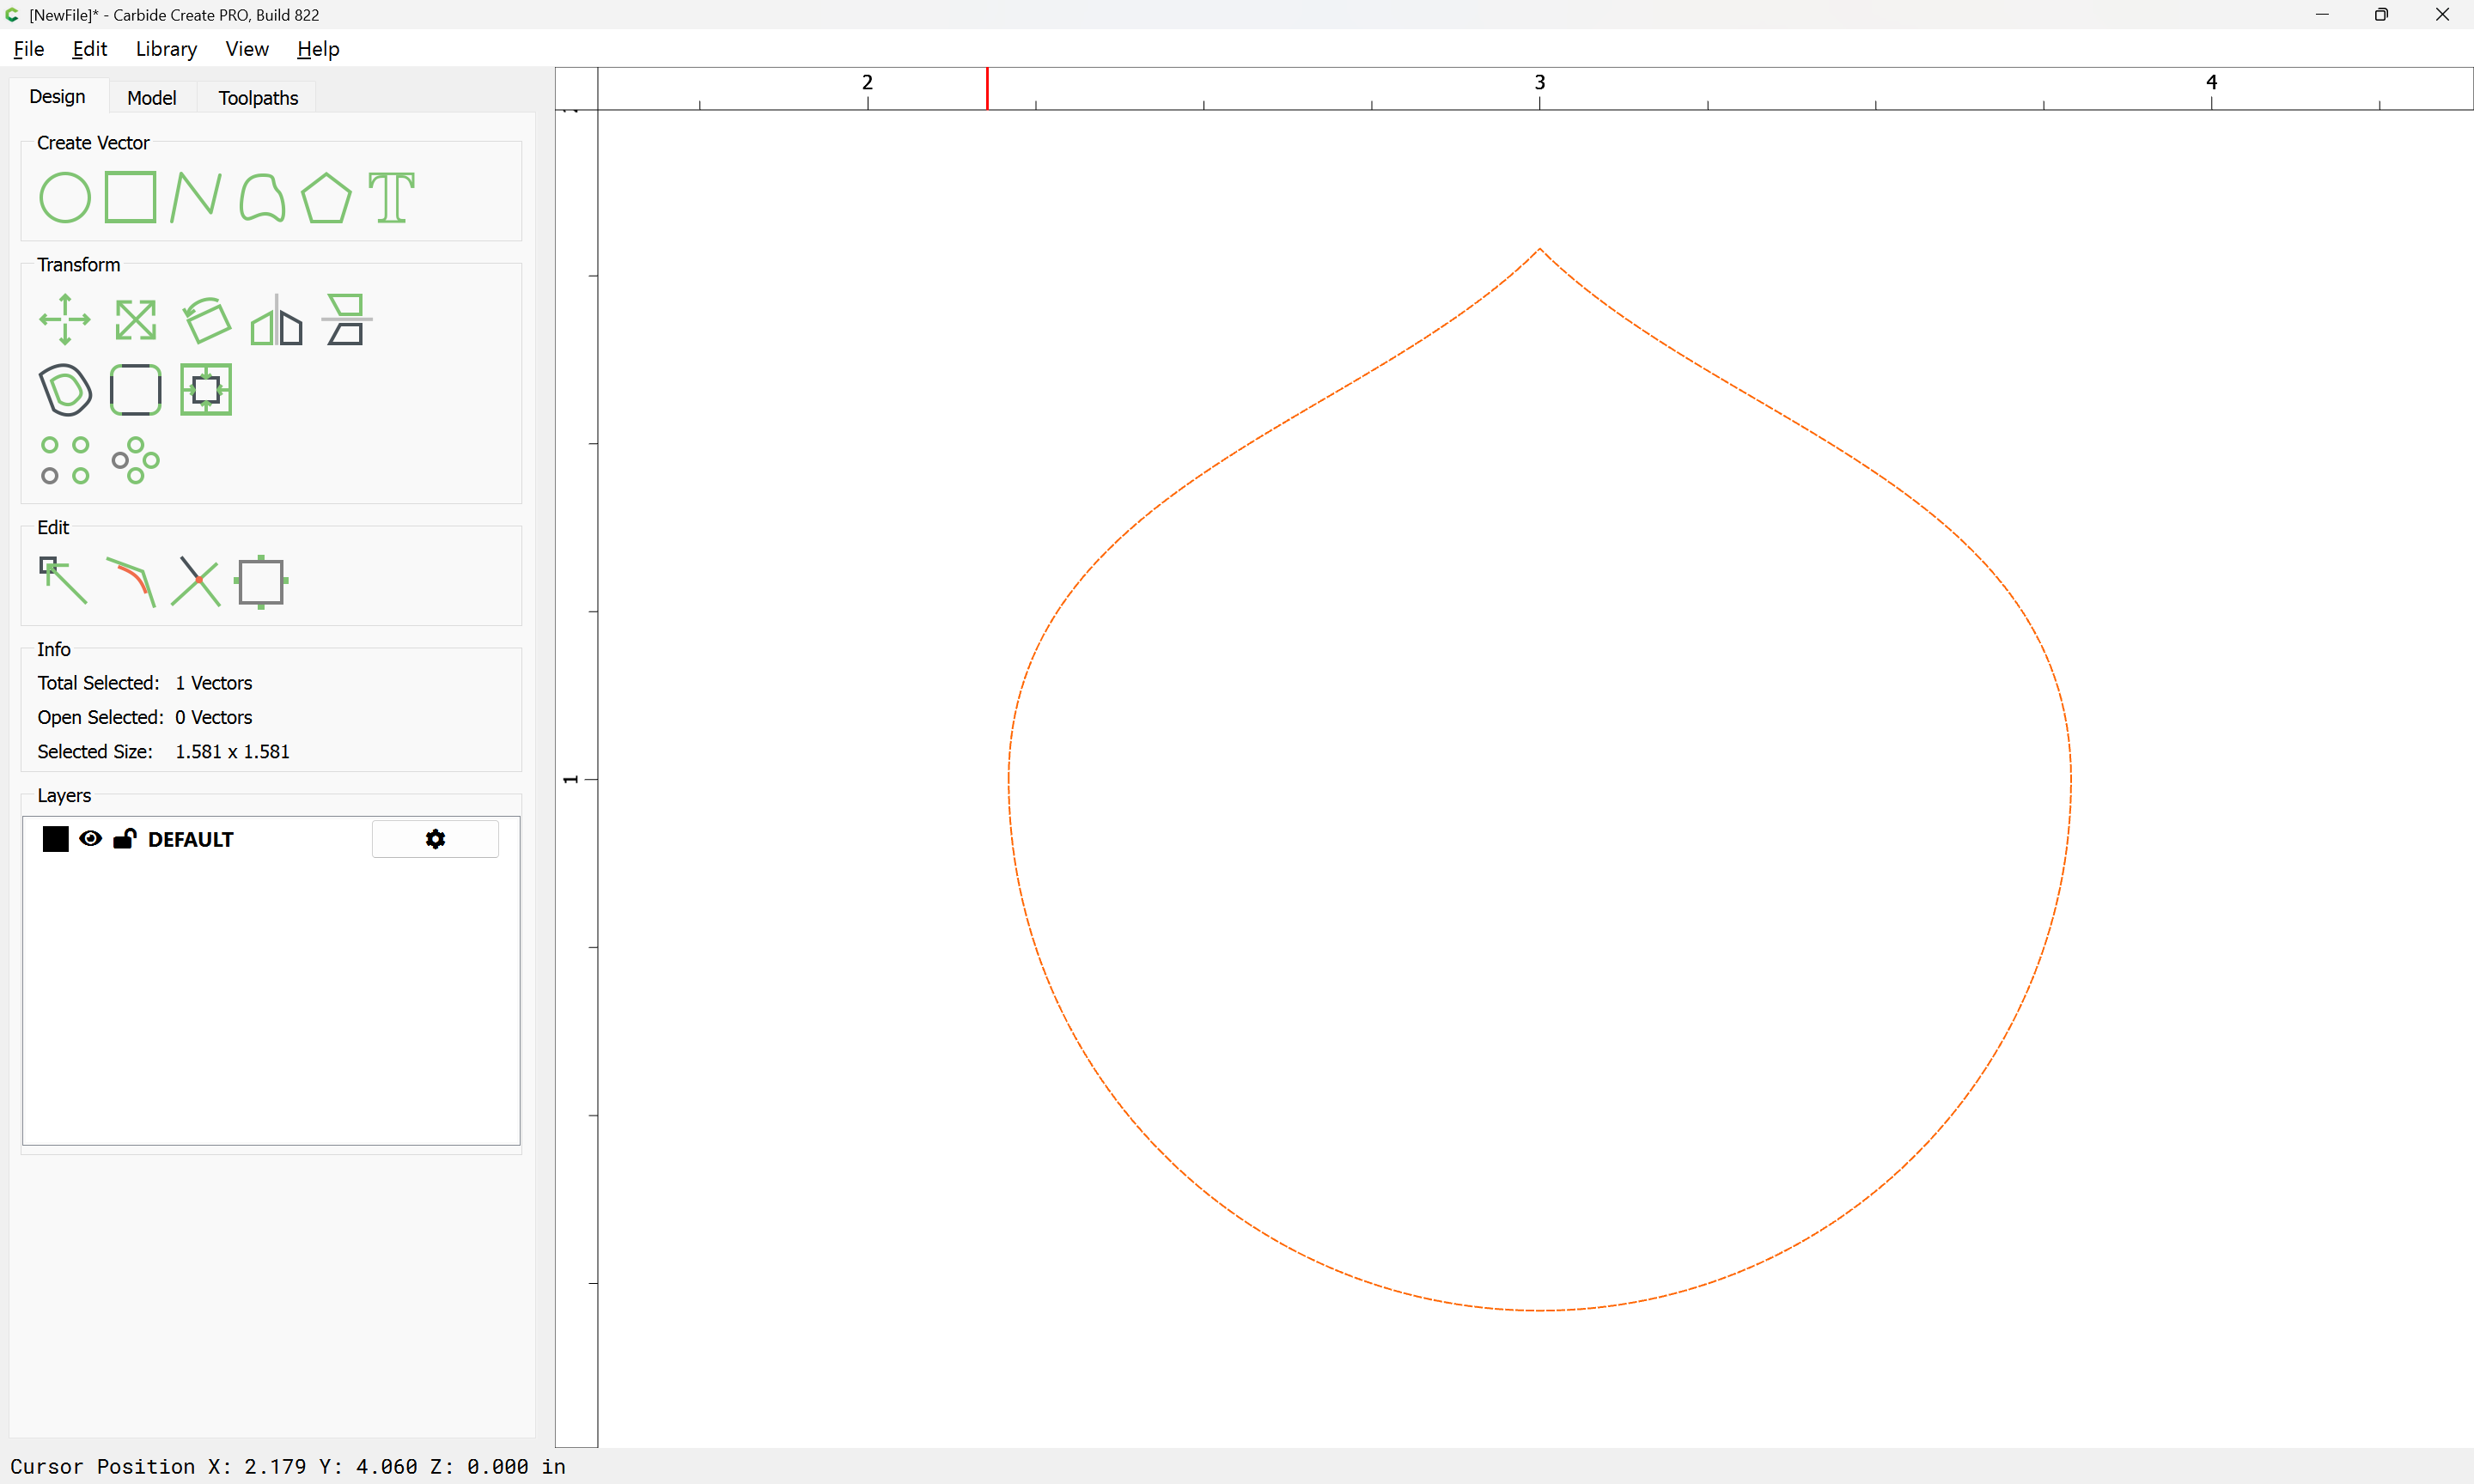The height and width of the screenshot is (1484, 2474).
Task: Select the Curve drawing tool
Action: coord(262,198)
